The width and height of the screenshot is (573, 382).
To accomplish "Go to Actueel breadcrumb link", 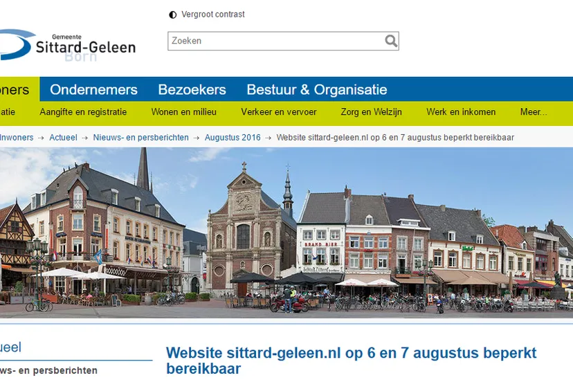I will tap(63, 138).
